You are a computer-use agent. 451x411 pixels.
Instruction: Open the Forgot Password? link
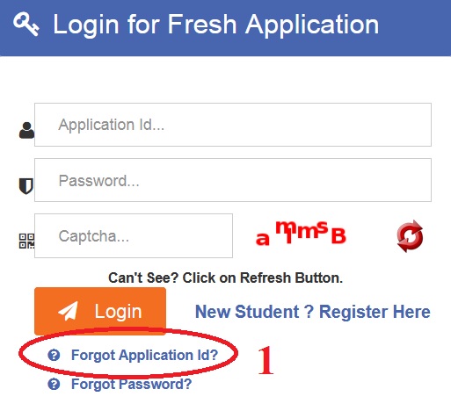pos(132,384)
